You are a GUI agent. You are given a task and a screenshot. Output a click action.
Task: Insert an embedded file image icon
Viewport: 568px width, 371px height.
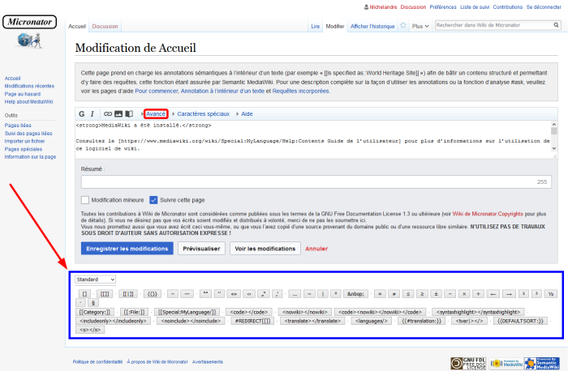118,114
